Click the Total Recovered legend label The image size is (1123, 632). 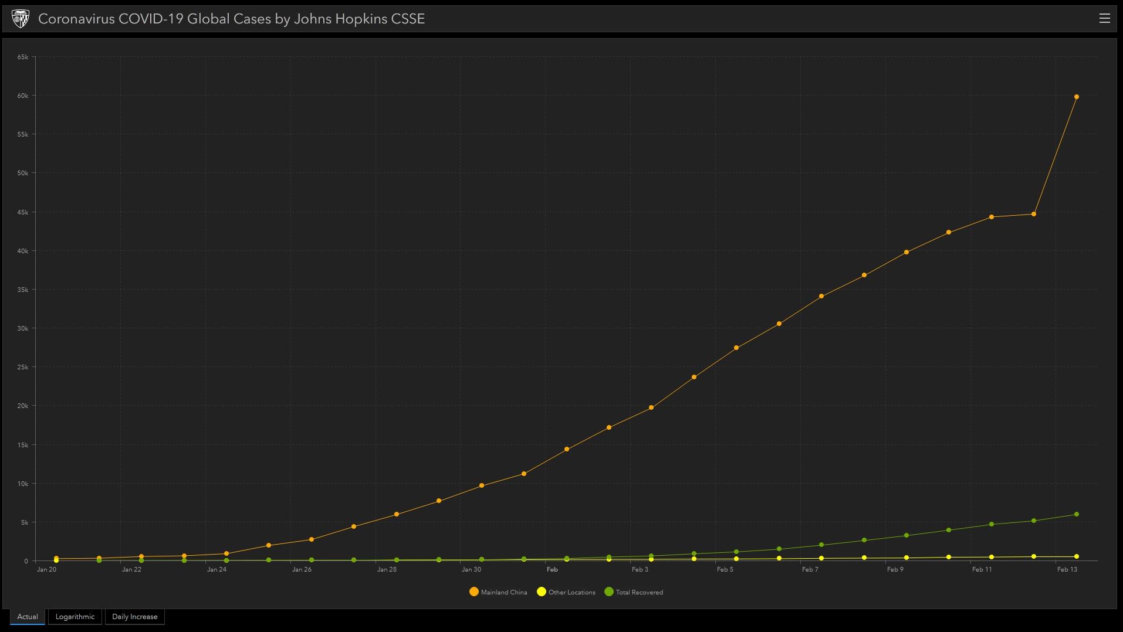coord(640,592)
